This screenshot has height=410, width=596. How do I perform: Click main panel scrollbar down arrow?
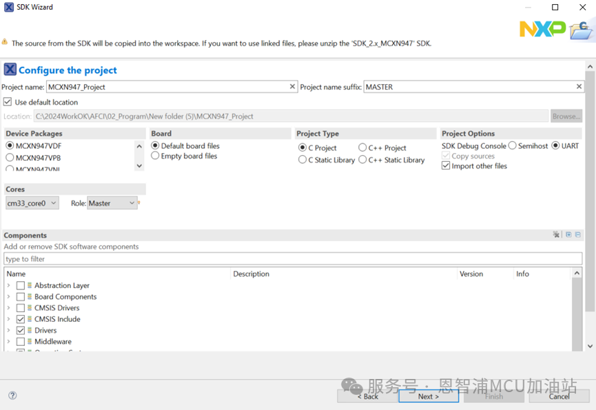590,346
